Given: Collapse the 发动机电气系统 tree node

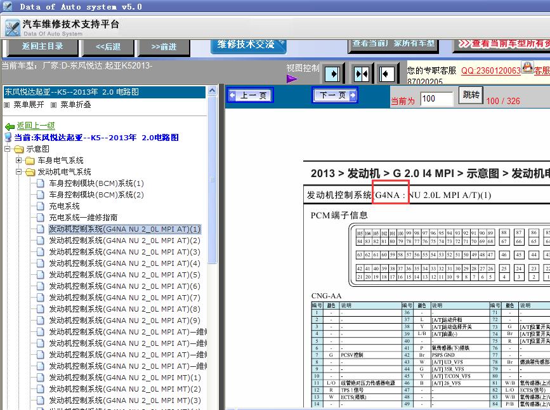Looking at the screenshot, I should pyautogui.click(x=18, y=172).
